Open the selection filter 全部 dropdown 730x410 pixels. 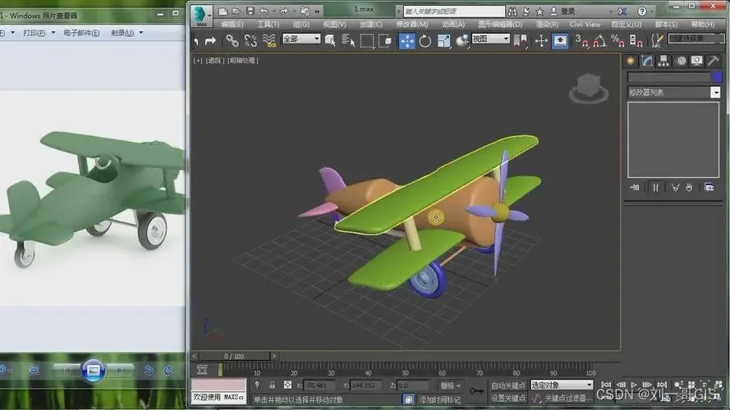[301, 39]
